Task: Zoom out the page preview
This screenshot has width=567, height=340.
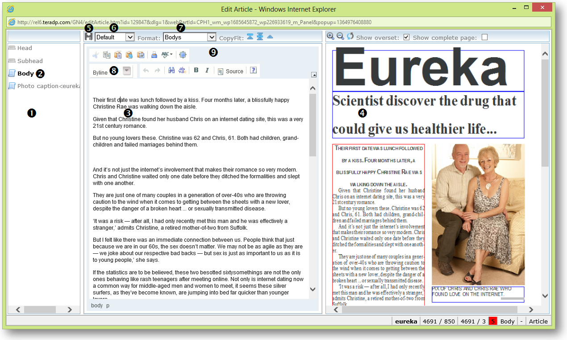Action: [x=340, y=37]
